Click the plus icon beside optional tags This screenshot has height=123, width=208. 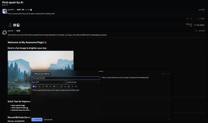99,82
